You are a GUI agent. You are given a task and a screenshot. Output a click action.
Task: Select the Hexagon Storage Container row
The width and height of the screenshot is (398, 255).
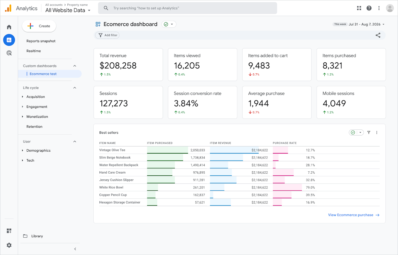click(239, 202)
